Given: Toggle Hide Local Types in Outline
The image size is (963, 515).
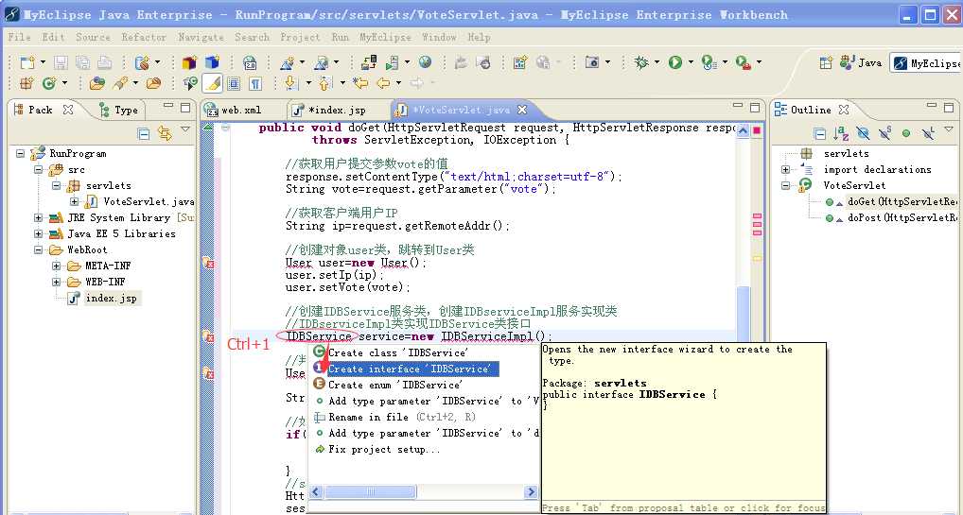Looking at the screenshot, I should click(927, 133).
